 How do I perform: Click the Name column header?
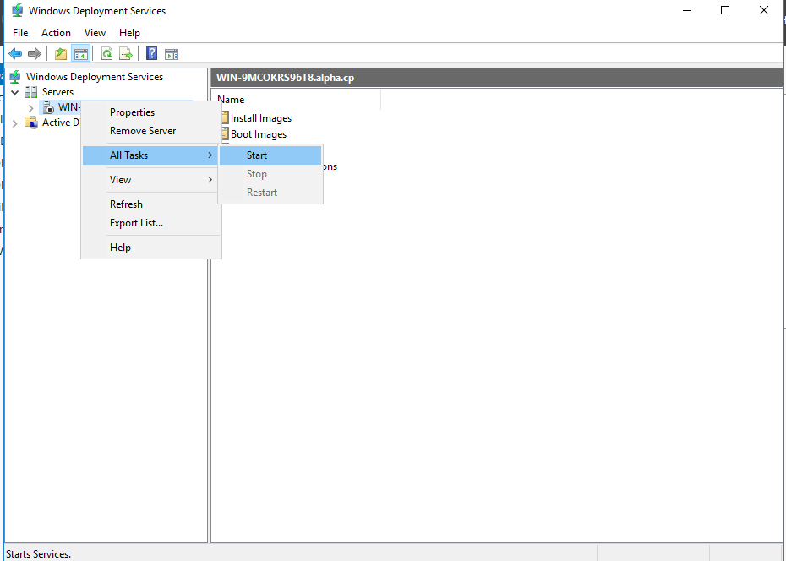297,100
